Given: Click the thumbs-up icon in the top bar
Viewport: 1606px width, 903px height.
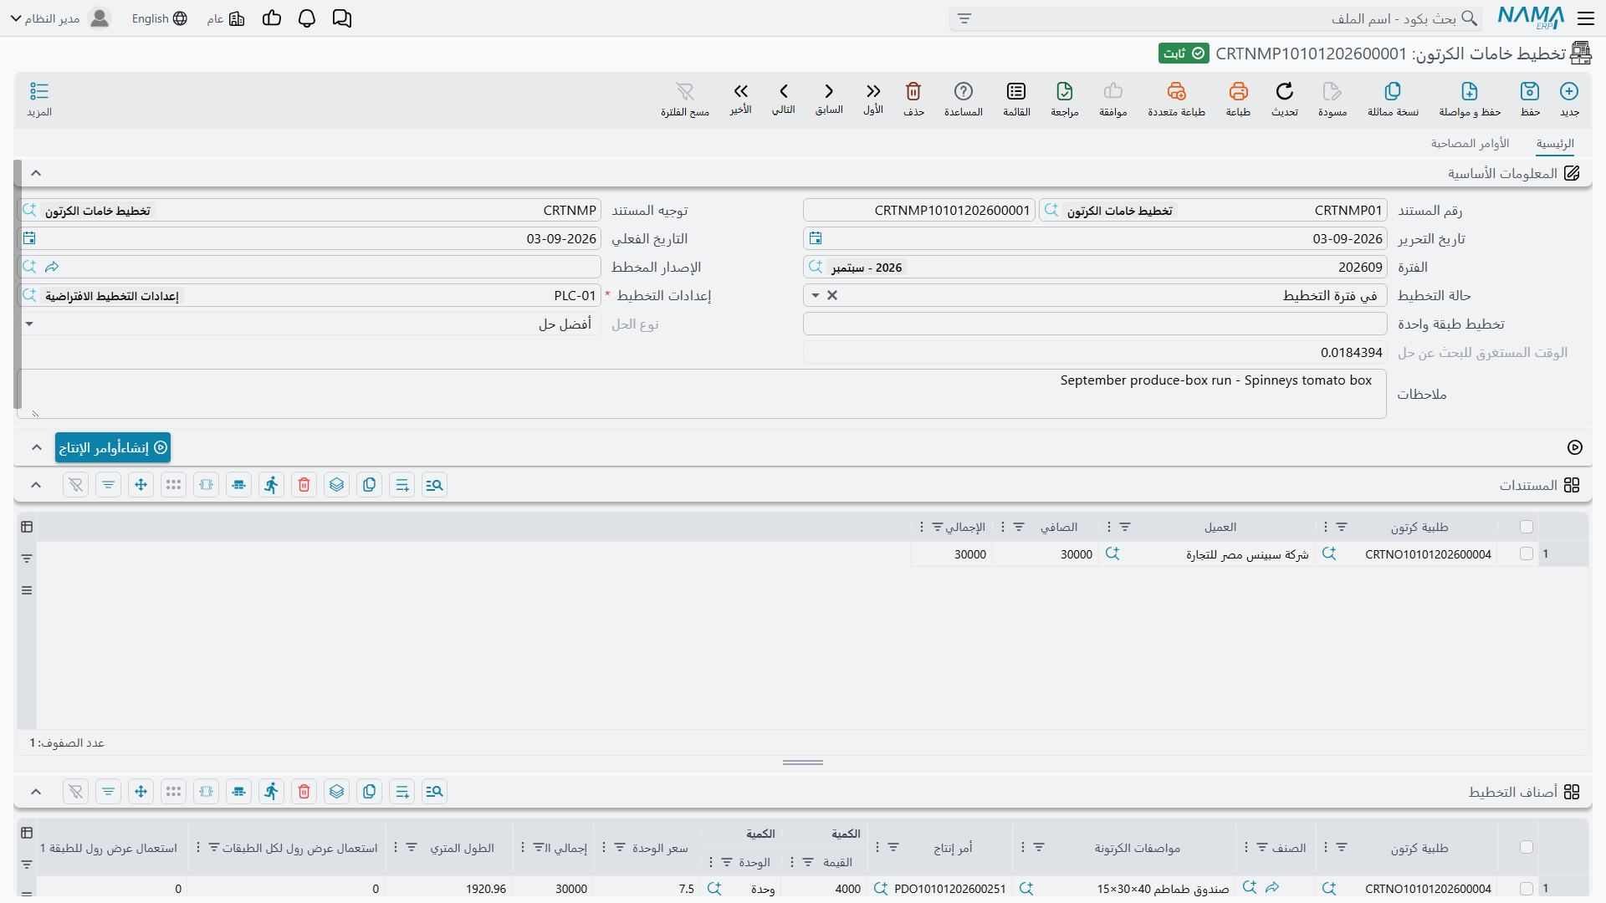Looking at the screenshot, I should 272,18.
